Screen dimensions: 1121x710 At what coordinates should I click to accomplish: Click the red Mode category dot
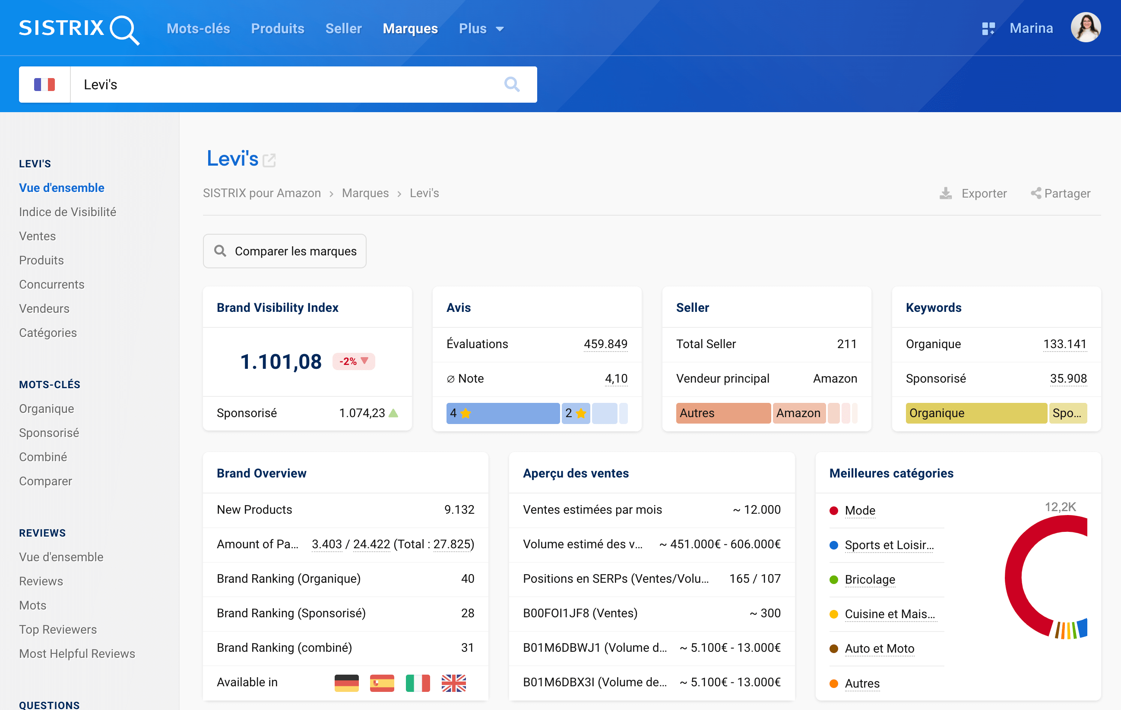[833, 511]
